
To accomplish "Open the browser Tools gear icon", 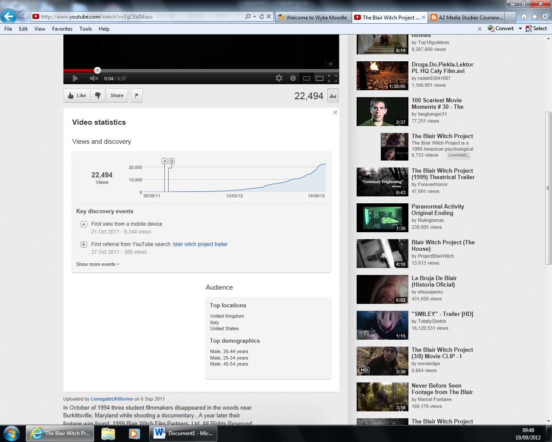I will (545, 17).
